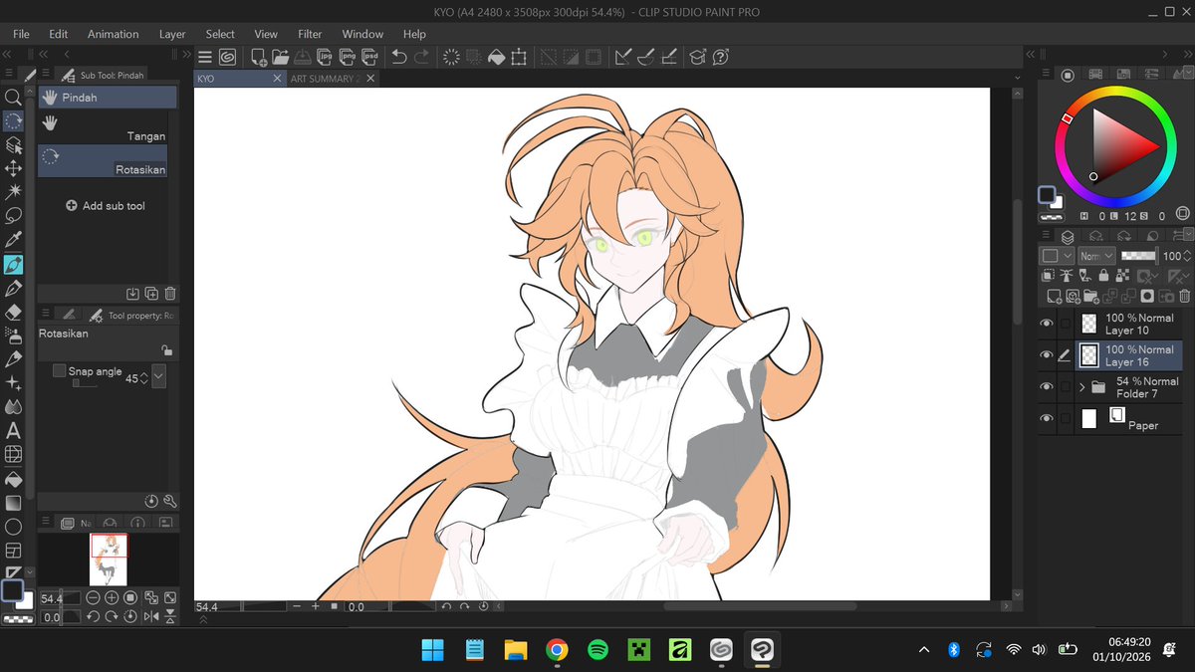Open the Layer menu
Image resolution: width=1195 pixels, height=672 pixels.
(x=172, y=34)
